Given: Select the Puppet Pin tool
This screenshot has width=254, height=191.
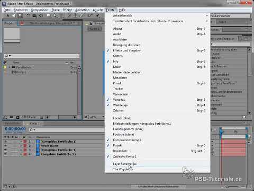Looking at the screenshot, I should 97,15.
